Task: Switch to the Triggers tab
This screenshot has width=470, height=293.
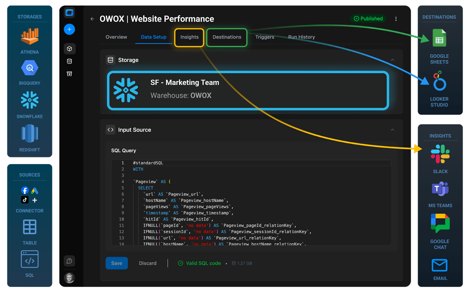Action: (x=265, y=37)
